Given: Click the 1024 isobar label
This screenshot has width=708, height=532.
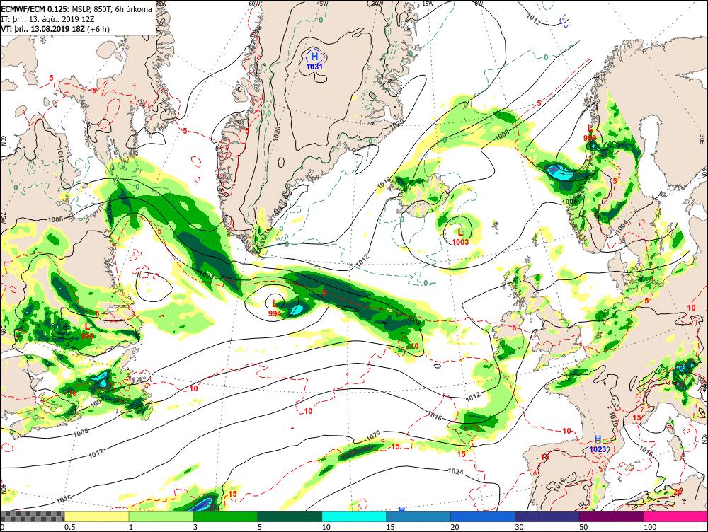Looking at the screenshot, I should (455, 471).
